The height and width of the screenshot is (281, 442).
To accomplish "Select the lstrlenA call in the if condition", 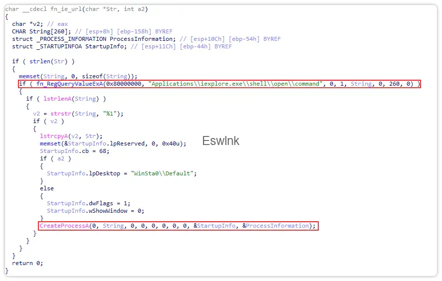I will coord(53,99).
